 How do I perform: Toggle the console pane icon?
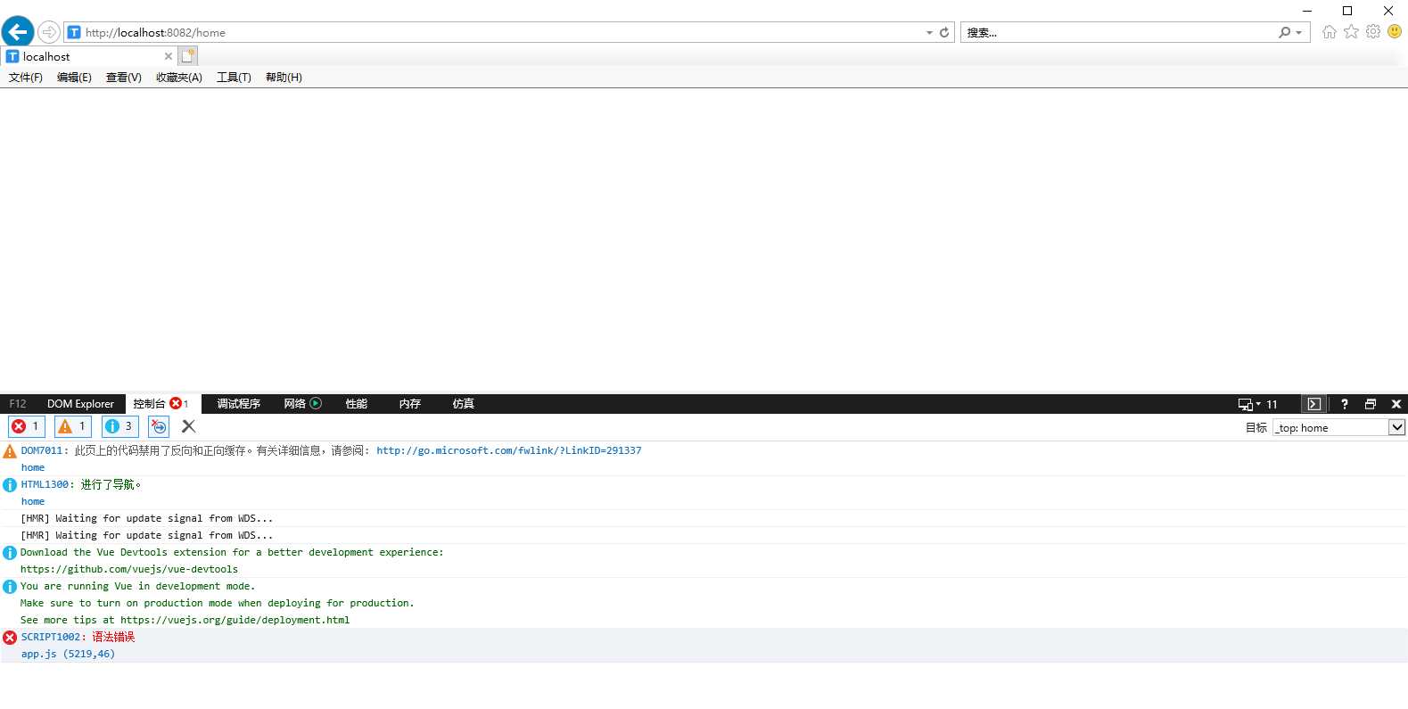coord(1314,404)
